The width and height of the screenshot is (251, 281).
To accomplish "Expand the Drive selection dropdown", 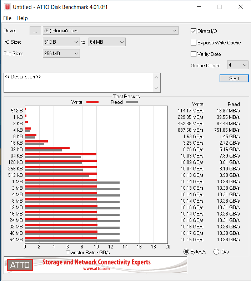I will 110,31.
